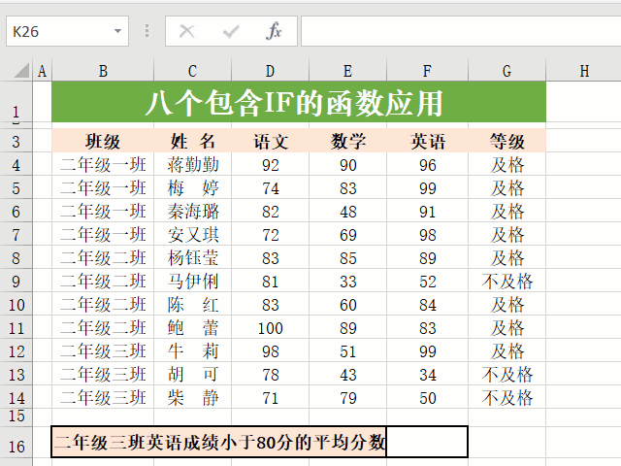Click 及格 grade in 杨钰莹 row
This screenshot has width=621, height=466.
(x=507, y=257)
